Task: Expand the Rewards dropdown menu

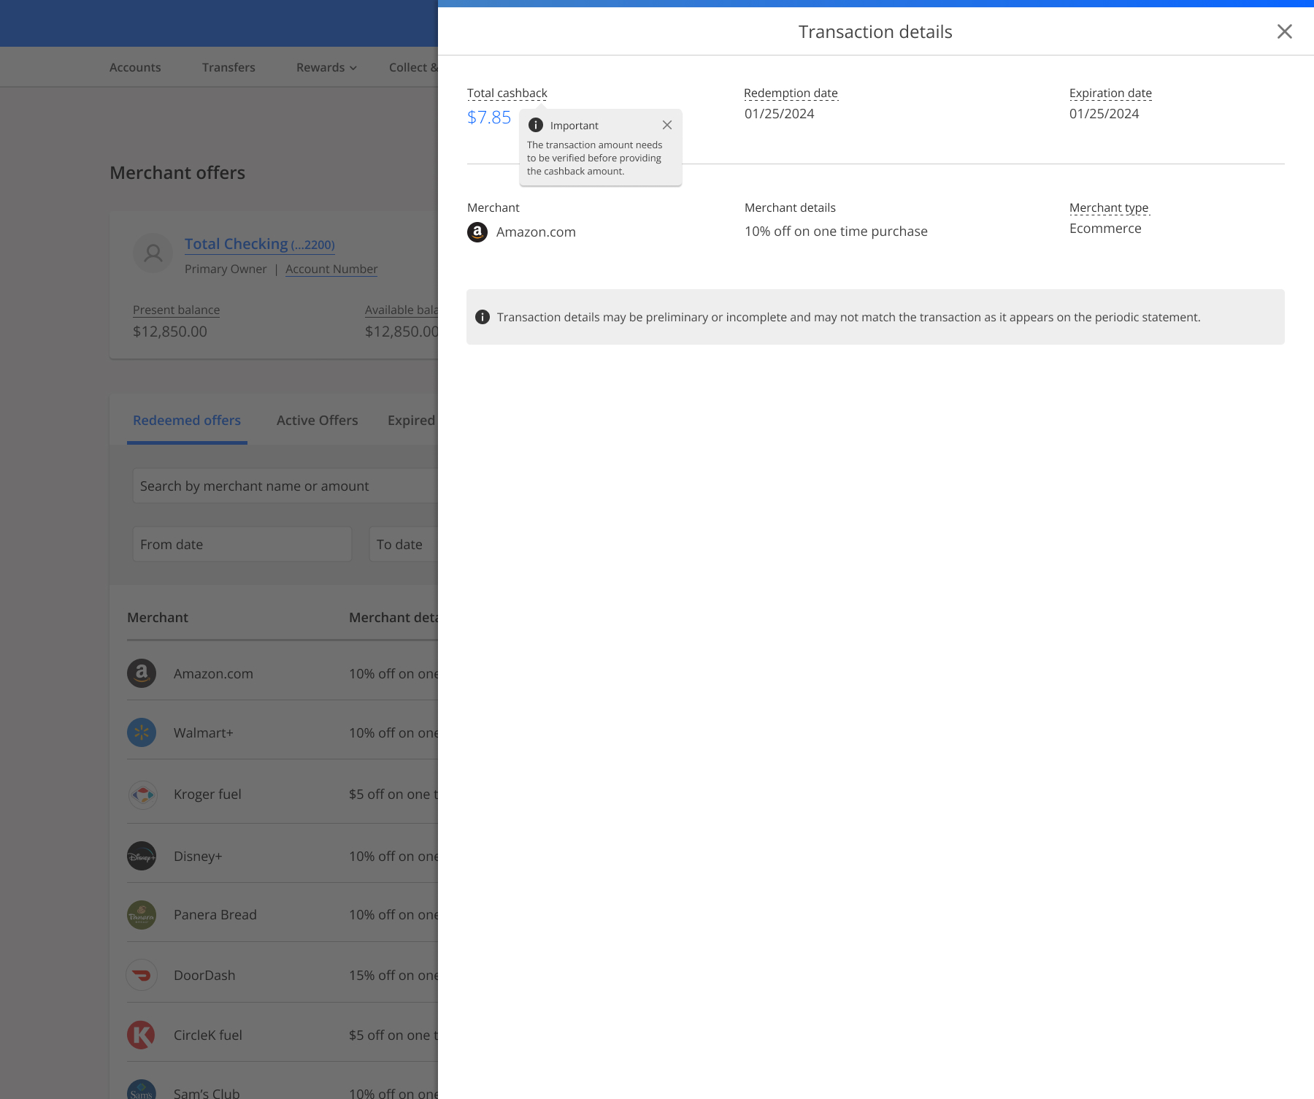Action: [326, 67]
